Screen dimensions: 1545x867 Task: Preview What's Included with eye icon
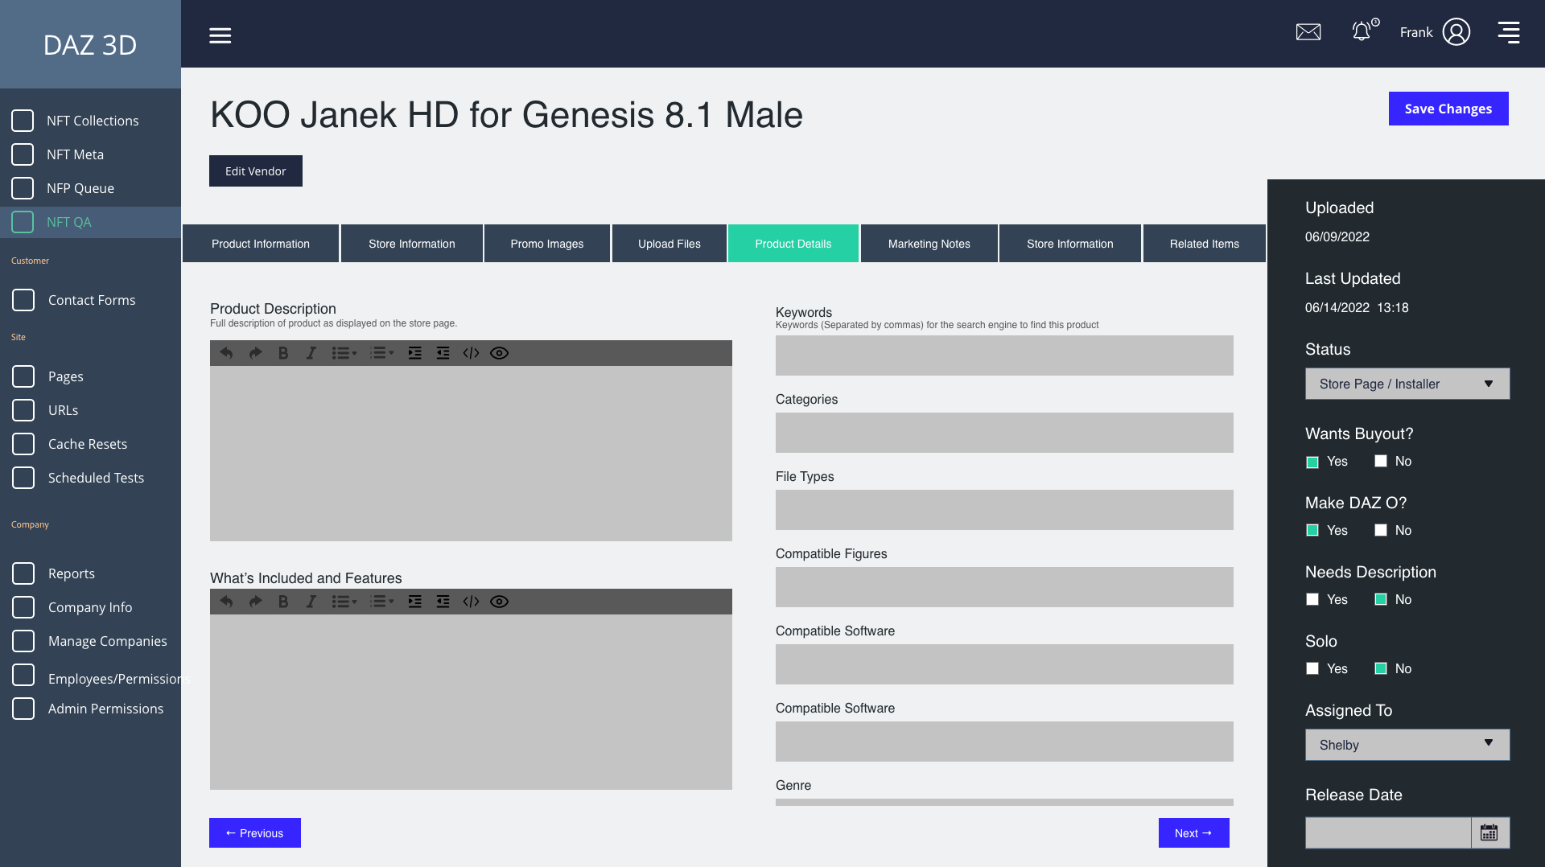(x=499, y=602)
